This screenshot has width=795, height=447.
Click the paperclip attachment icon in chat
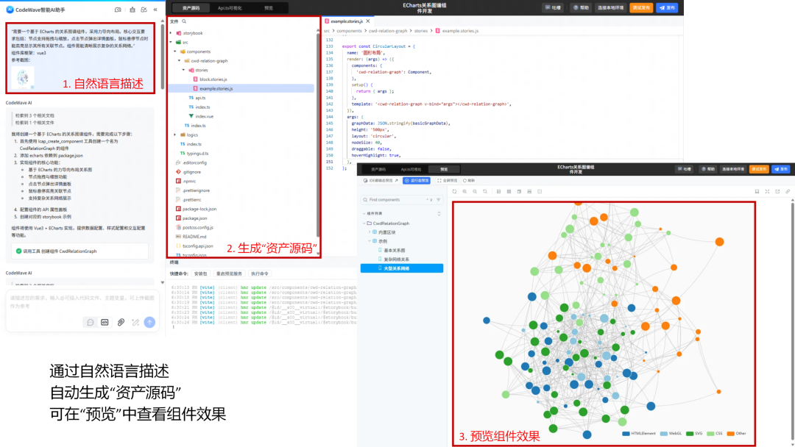120,322
